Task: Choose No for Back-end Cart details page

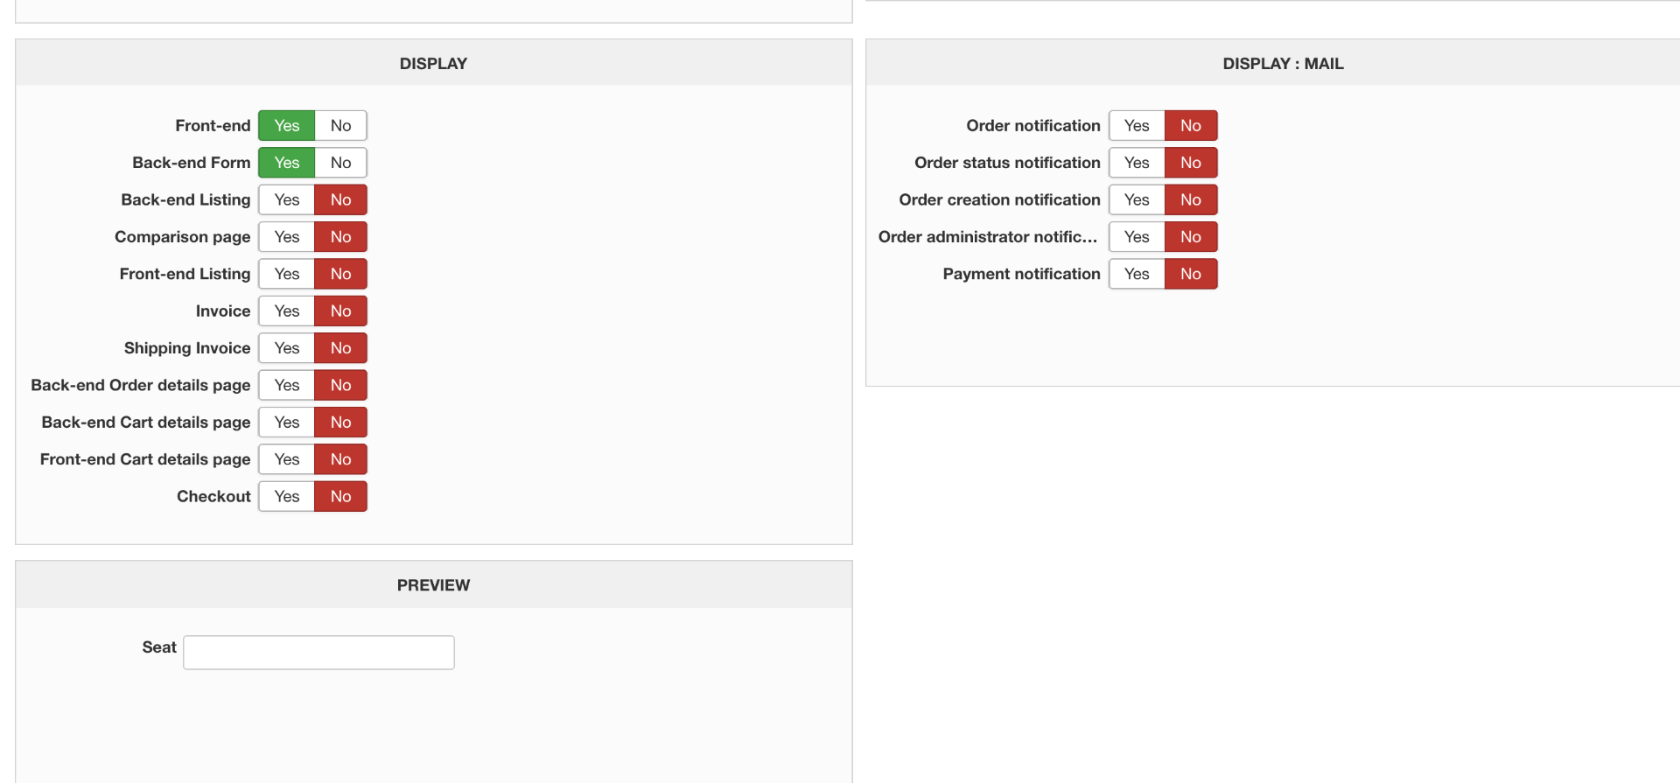Action: coord(340,423)
